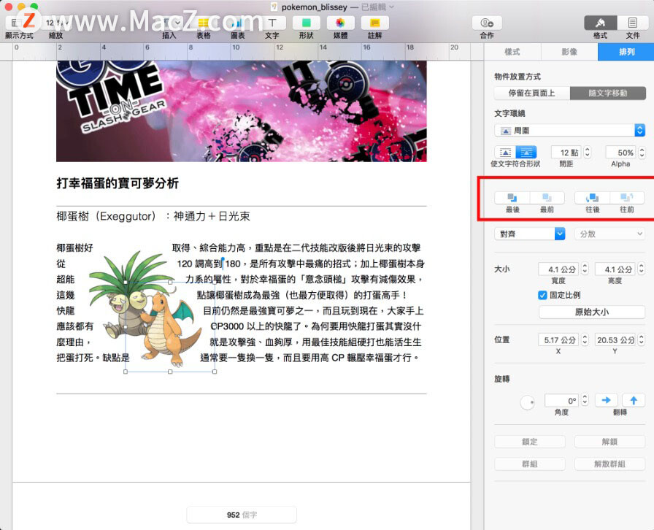Click the 952 個字 word count
Viewport: 654px width, 530px height.
click(x=242, y=515)
